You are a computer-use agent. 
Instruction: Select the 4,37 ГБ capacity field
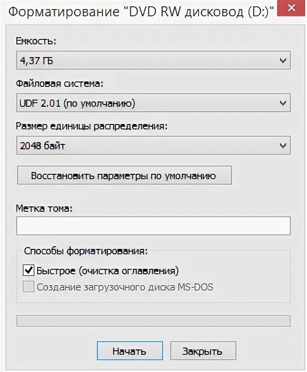(x=153, y=60)
